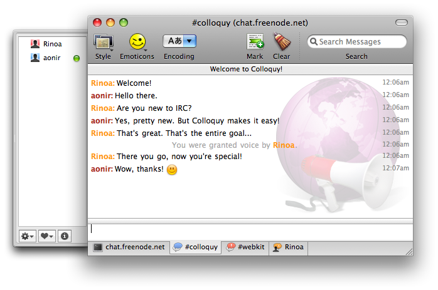Click the Style label under toolbar
This screenshot has height=290, width=438.
(x=103, y=56)
